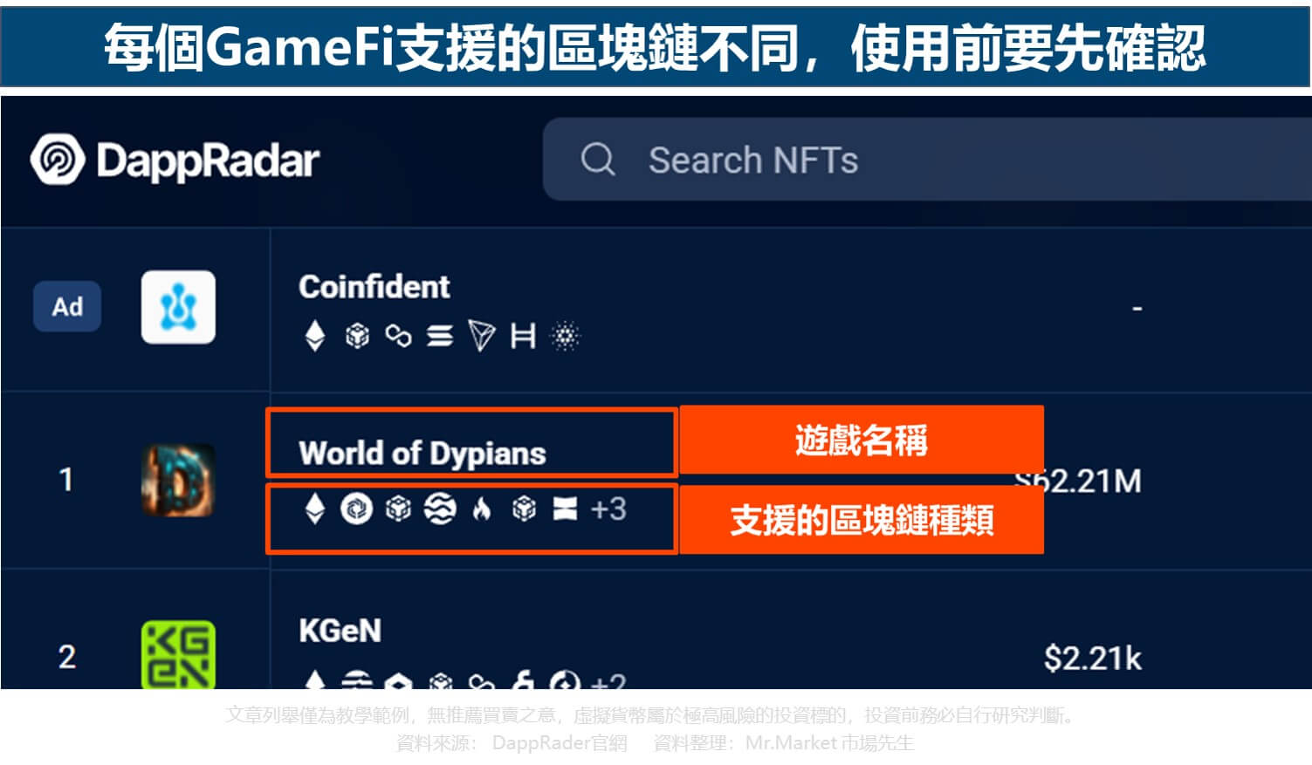Open the KGeN green logo thumbnail
The height and width of the screenshot is (765, 1312).
pyautogui.click(x=178, y=655)
